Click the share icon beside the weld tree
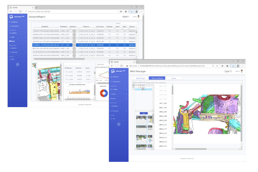 [133, 89]
